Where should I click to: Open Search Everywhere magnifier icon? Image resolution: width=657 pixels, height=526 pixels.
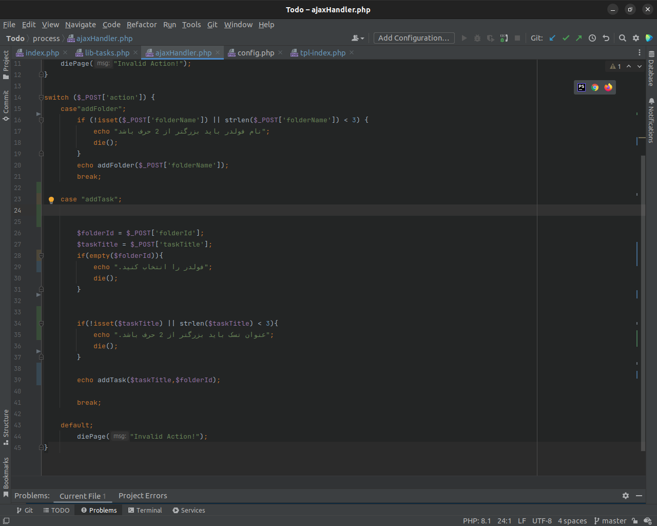coord(623,38)
